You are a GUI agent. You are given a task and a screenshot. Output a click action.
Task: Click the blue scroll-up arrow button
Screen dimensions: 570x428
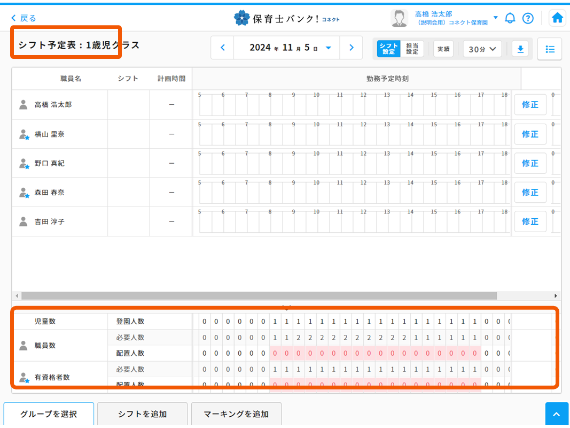[x=557, y=414]
